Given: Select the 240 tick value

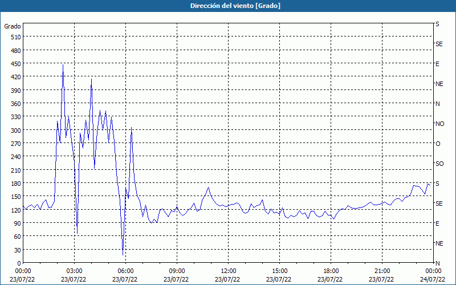Looking at the screenshot, I should point(16,157).
